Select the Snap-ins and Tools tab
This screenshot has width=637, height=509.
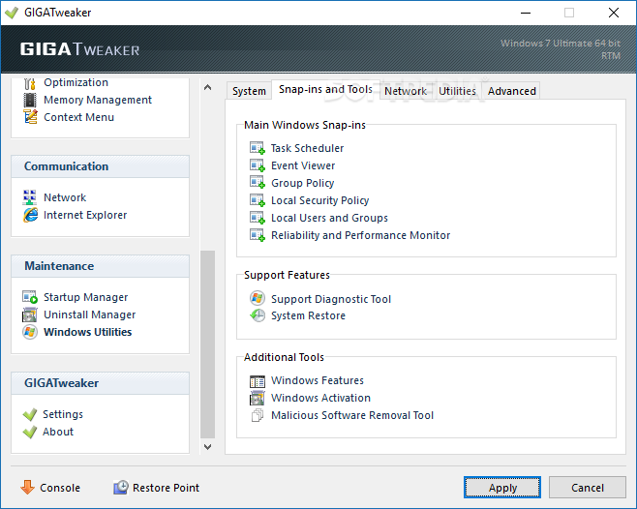[x=325, y=89]
